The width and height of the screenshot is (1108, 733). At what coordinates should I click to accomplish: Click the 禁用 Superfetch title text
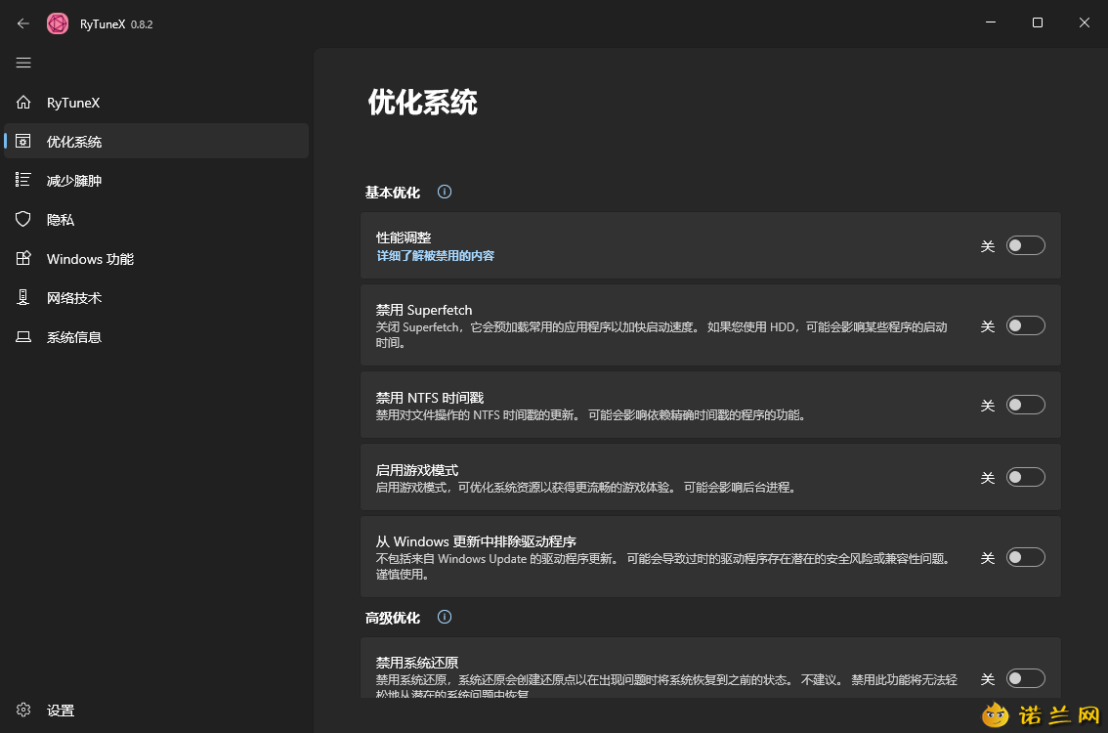[424, 310]
